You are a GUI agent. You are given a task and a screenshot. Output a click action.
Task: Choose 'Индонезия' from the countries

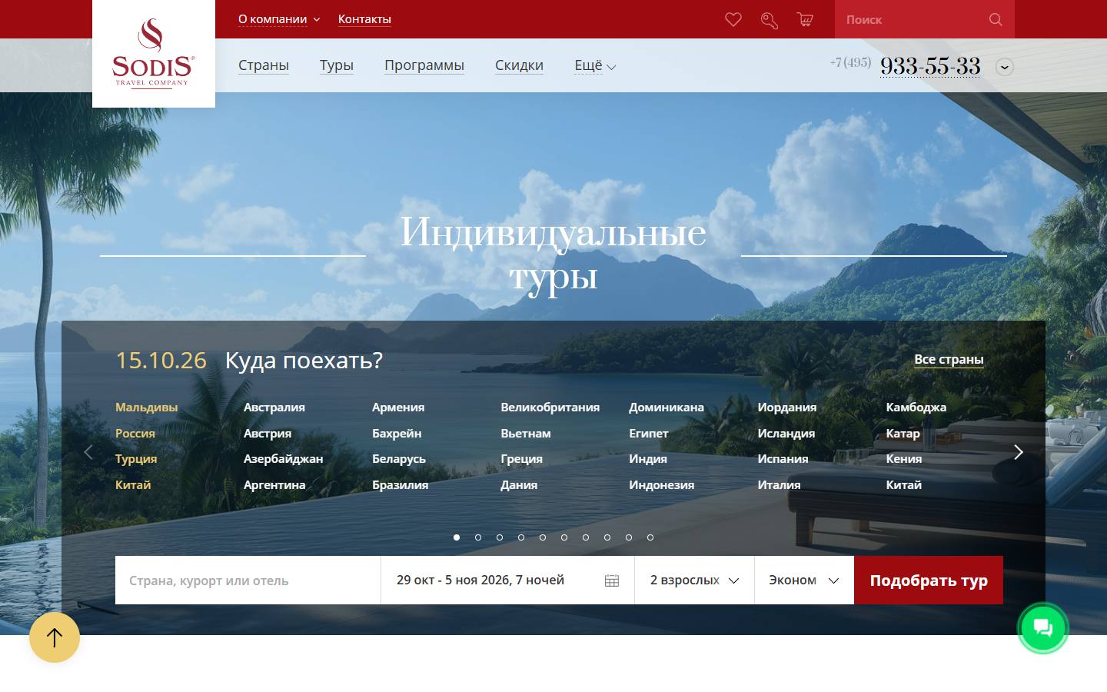661,484
